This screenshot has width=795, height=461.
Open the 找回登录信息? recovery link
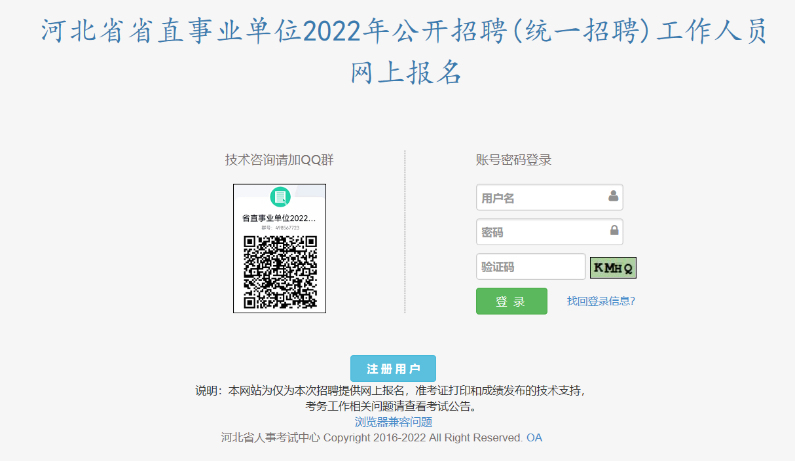click(x=601, y=301)
